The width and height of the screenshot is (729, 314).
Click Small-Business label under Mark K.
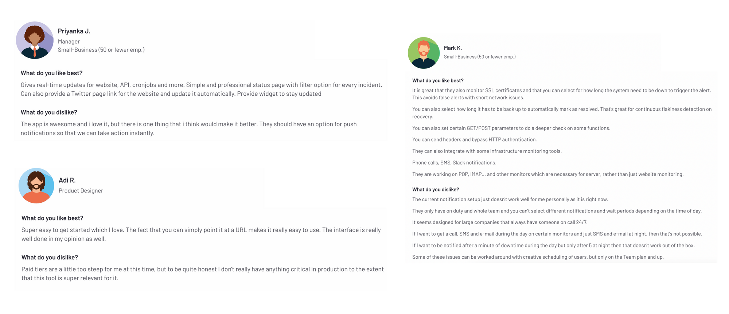click(x=479, y=57)
